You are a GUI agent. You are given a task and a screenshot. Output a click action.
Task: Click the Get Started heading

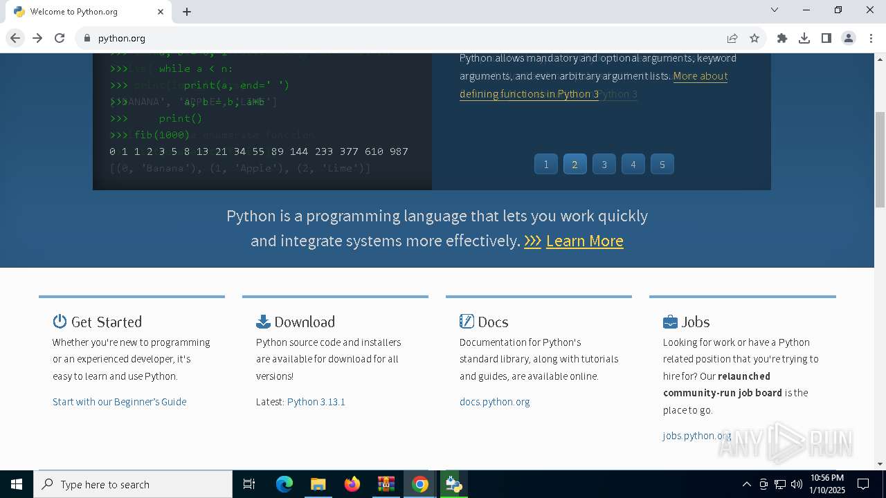pos(107,322)
